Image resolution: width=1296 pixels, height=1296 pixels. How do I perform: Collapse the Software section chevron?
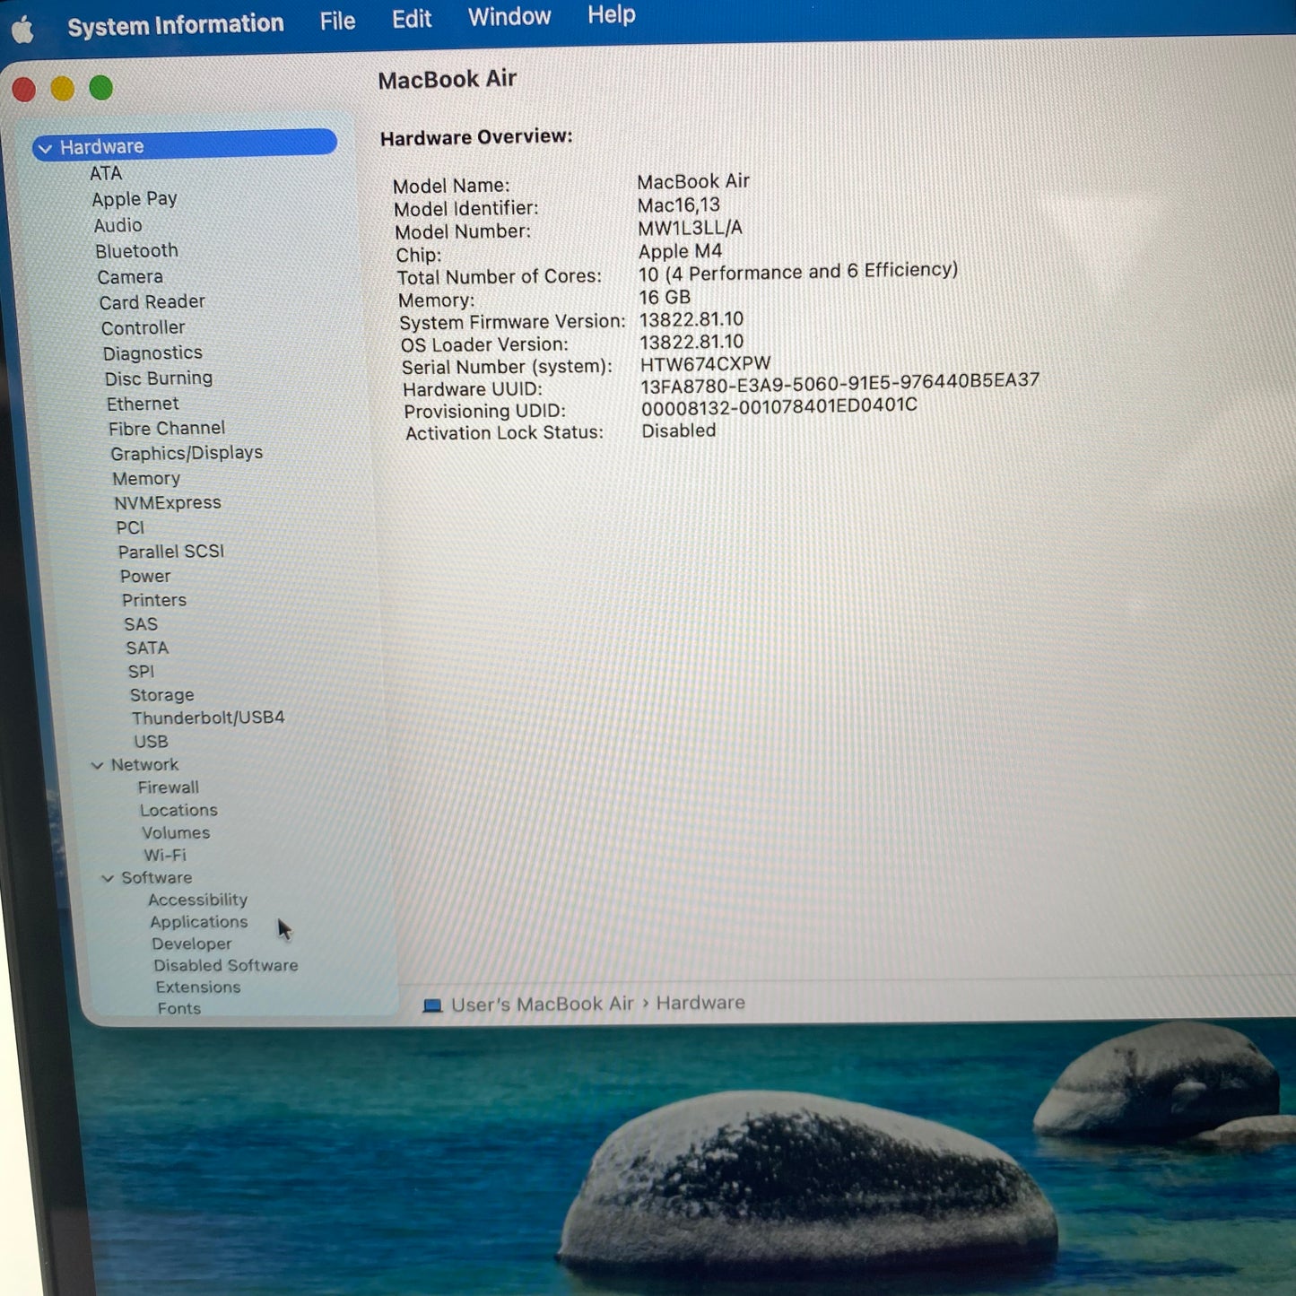click(108, 878)
